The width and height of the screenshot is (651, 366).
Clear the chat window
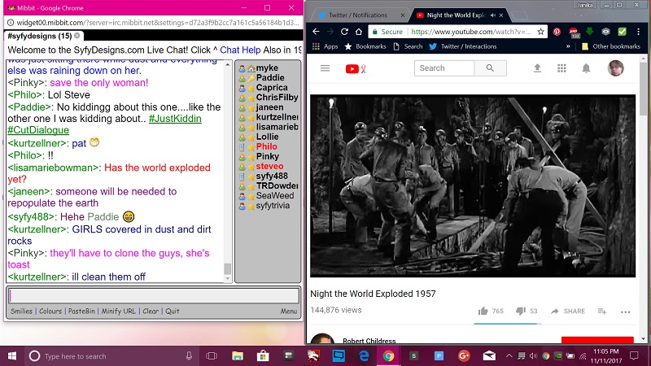point(151,312)
